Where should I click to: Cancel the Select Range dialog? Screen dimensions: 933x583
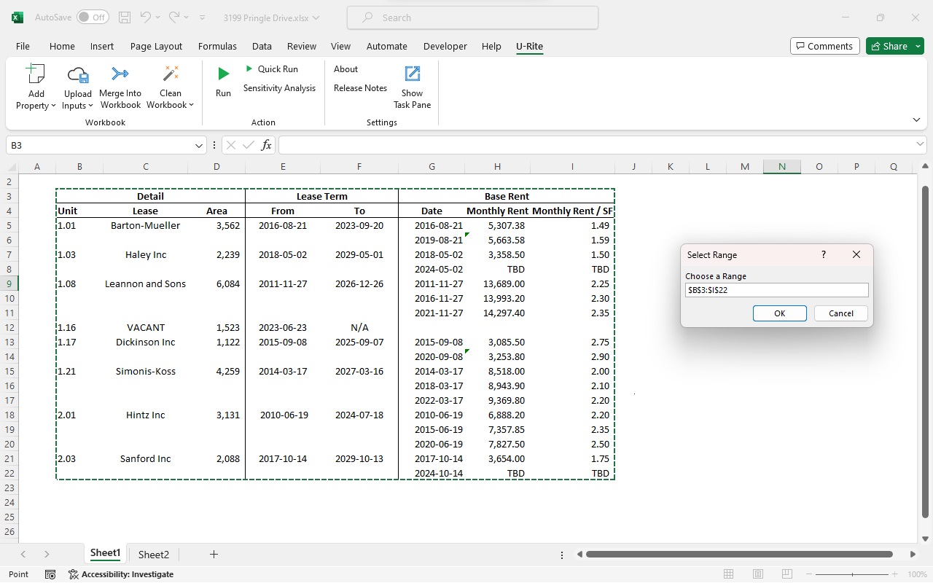[840, 313]
